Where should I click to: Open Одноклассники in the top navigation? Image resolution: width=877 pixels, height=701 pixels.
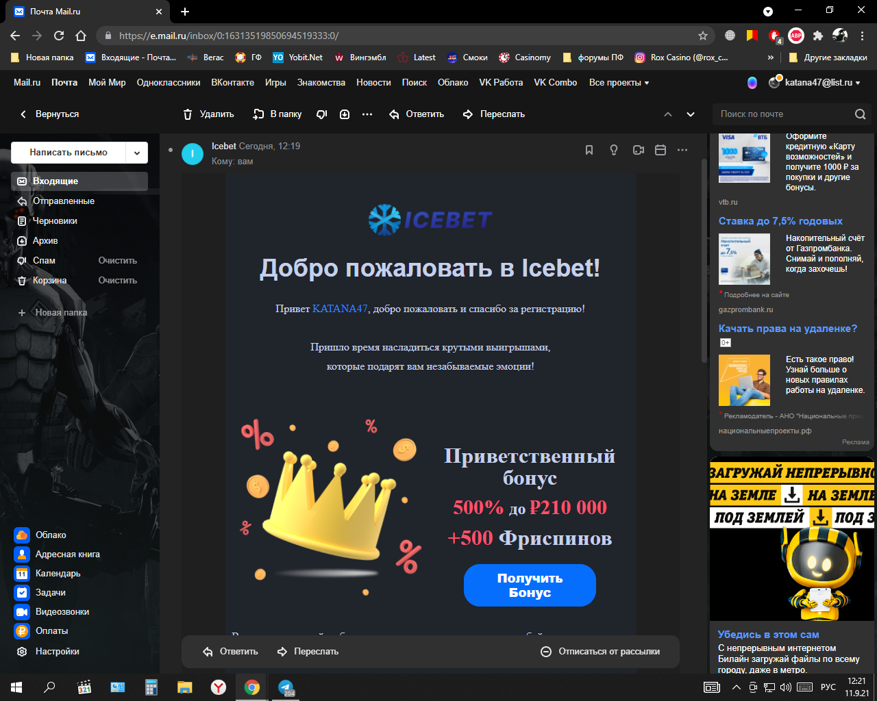(169, 83)
